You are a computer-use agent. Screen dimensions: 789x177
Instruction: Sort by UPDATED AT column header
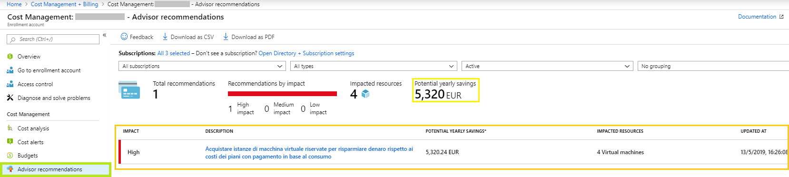753,131
